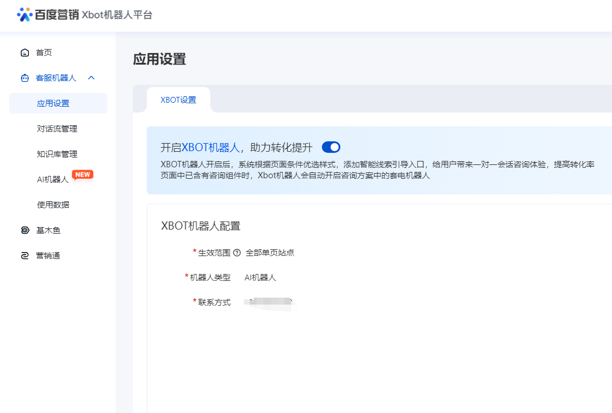Click the 营销通 sidebar icon
This screenshot has width=612, height=413.
(25, 256)
